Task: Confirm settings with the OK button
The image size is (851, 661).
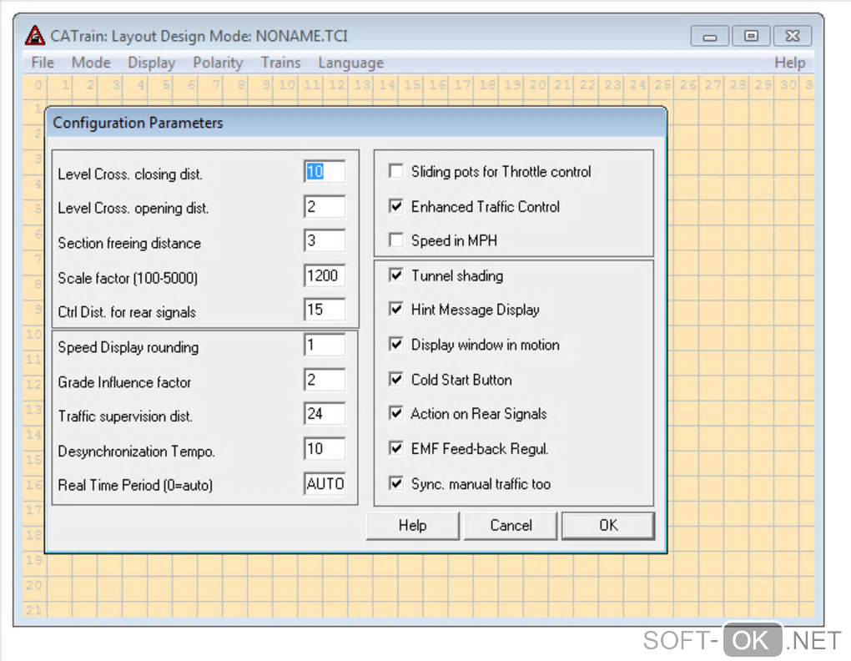Action: (x=608, y=525)
